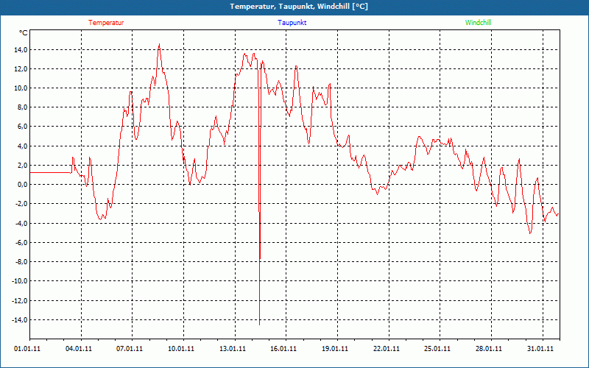Click the 14,0 y-axis value
The image size is (589, 368).
click(21, 49)
